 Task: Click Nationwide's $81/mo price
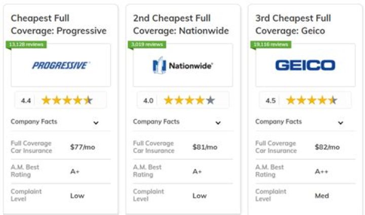click(x=205, y=147)
